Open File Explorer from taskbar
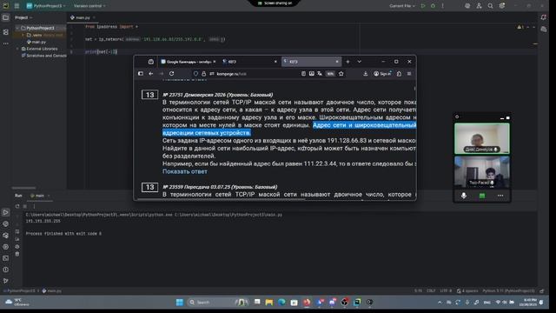 pyautogui.click(x=269, y=302)
